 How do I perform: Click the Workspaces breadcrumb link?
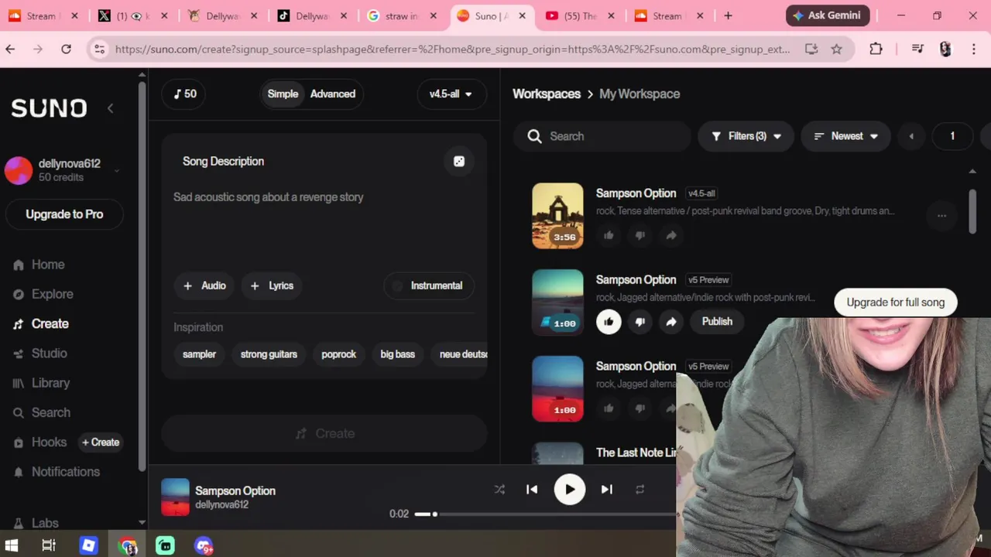click(x=547, y=94)
